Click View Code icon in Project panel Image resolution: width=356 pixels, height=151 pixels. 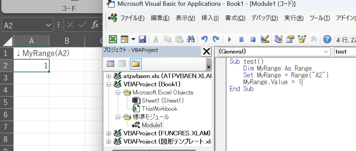point(111,64)
